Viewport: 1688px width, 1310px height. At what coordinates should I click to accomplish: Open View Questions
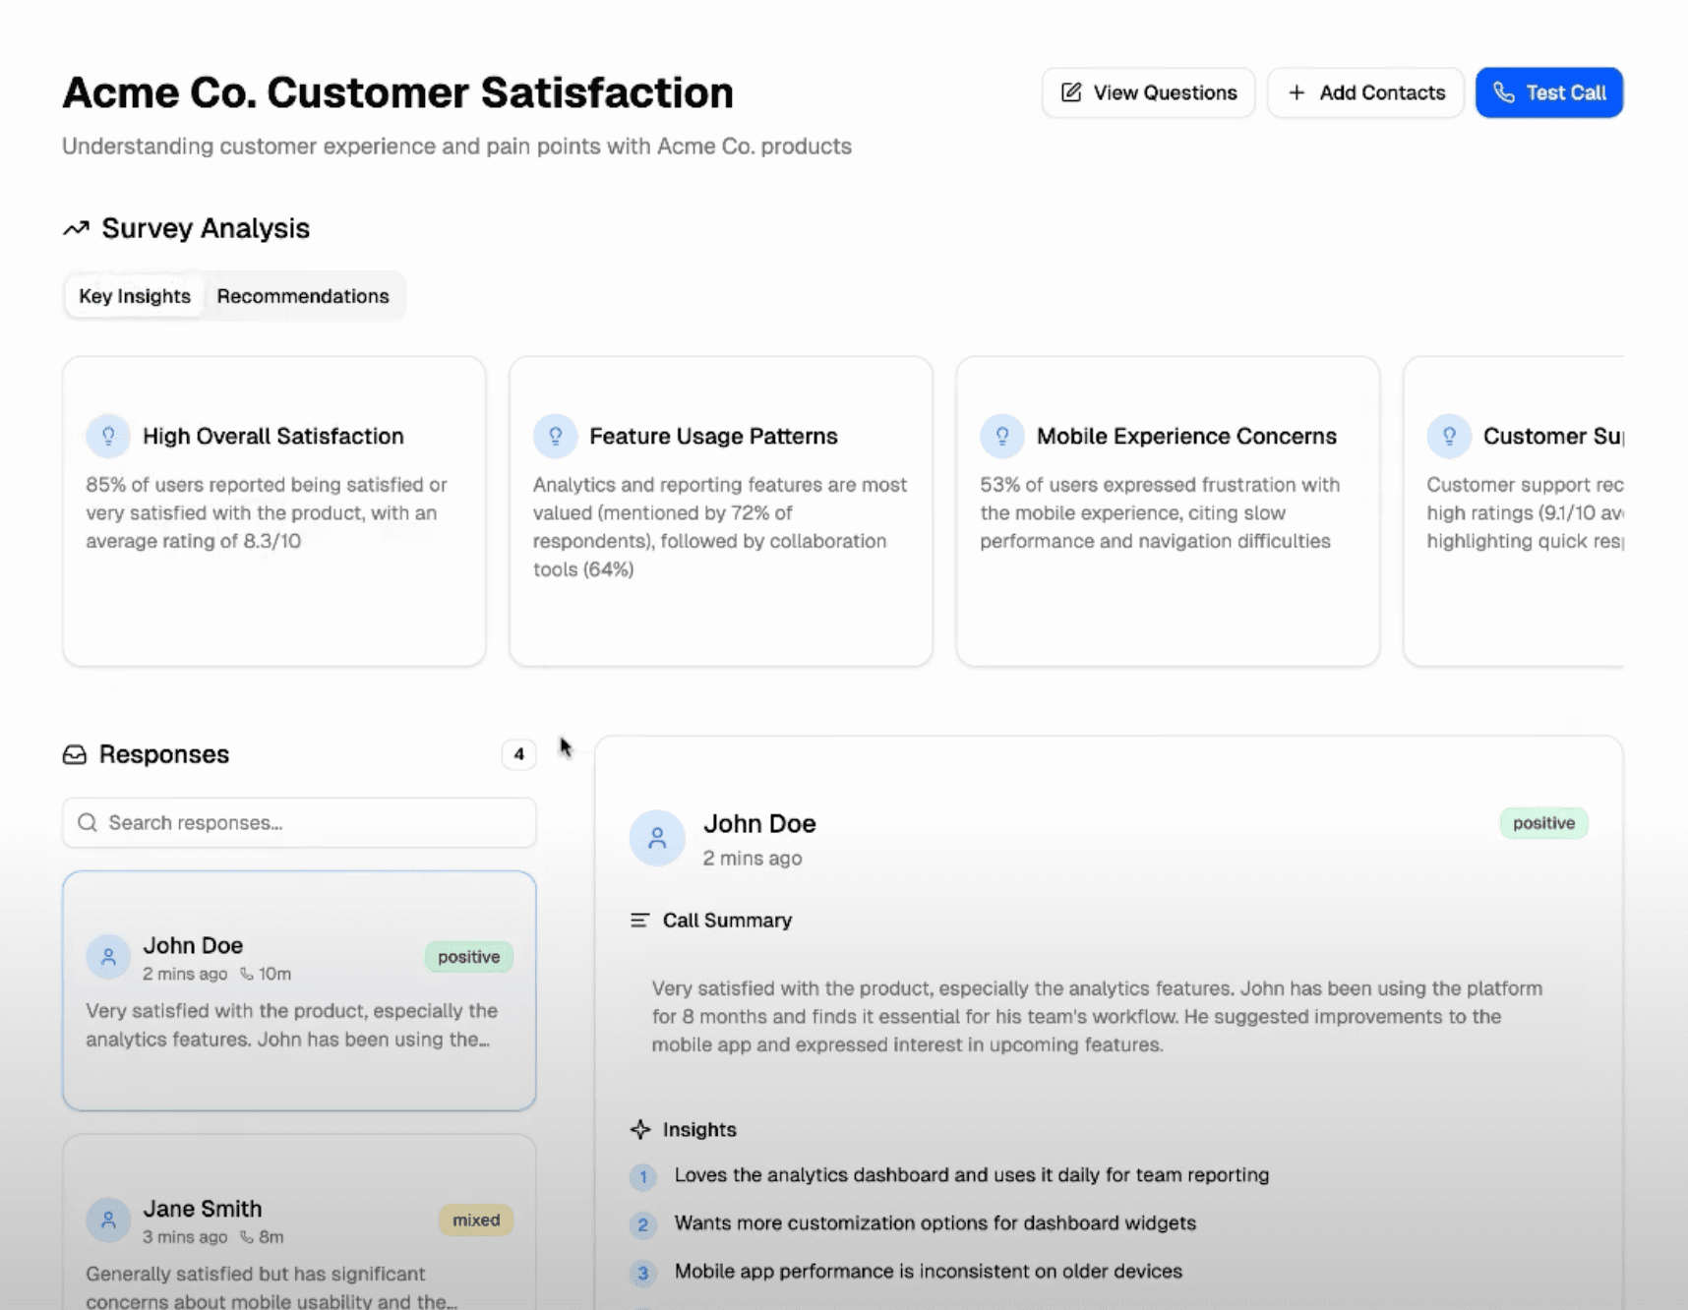coord(1148,92)
